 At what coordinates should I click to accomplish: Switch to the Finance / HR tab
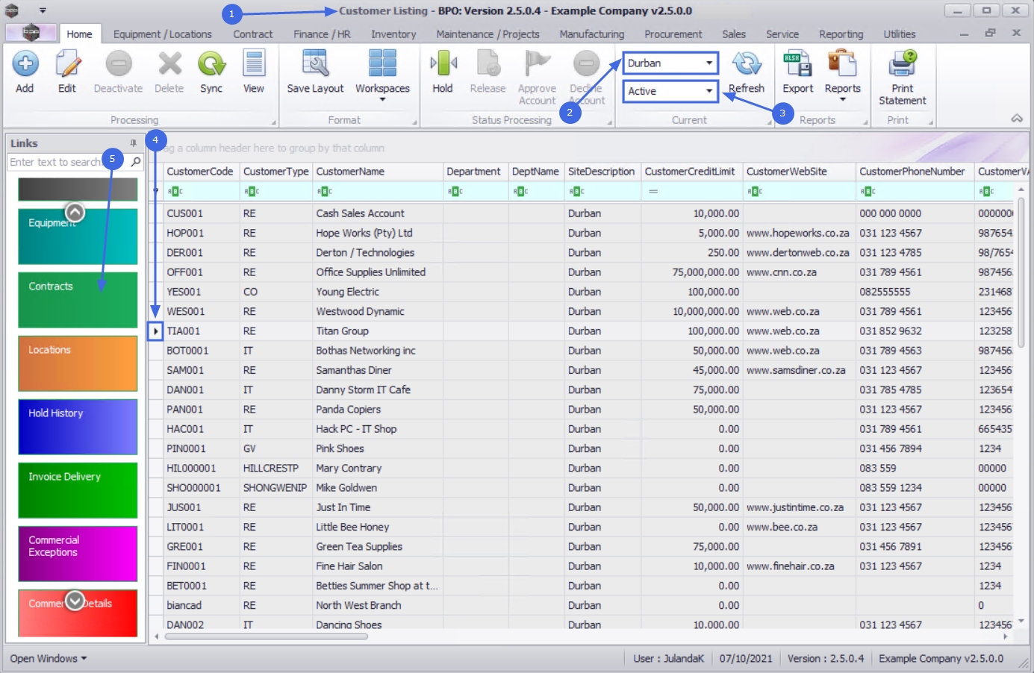(x=322, y=34)
